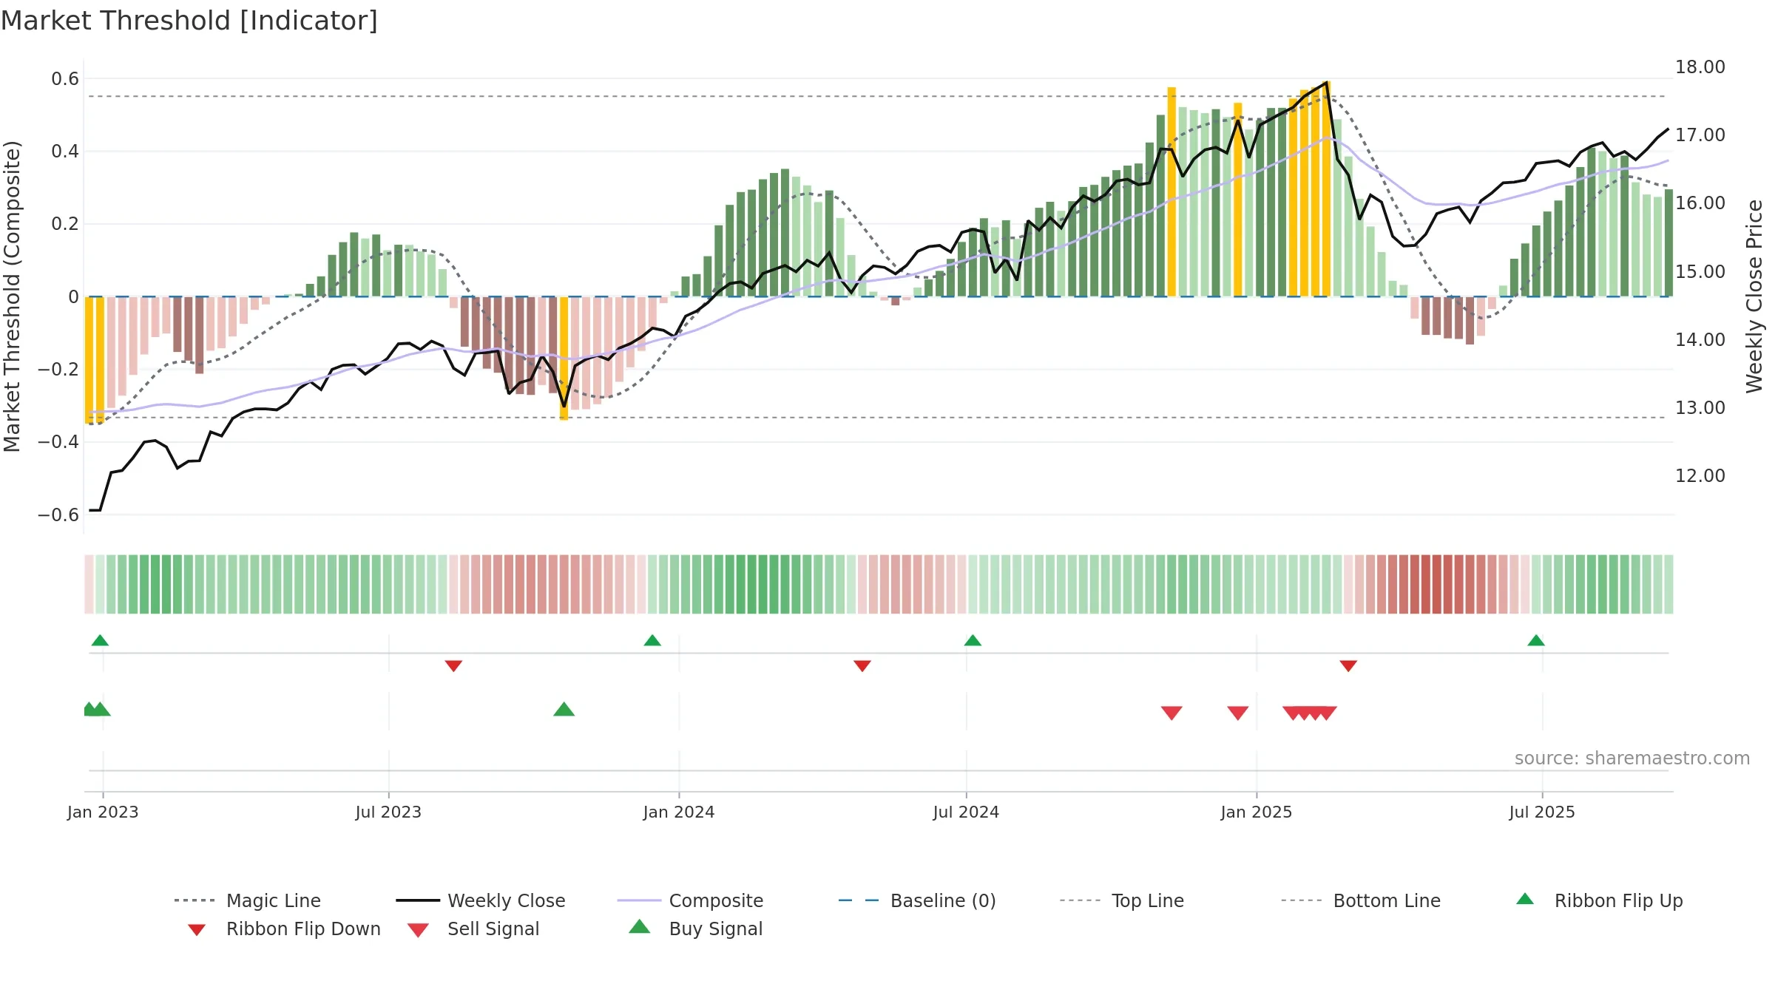The image size is (1775, 998).
Task: Click the 0.4 left axis label
Action: pos(65,152)
